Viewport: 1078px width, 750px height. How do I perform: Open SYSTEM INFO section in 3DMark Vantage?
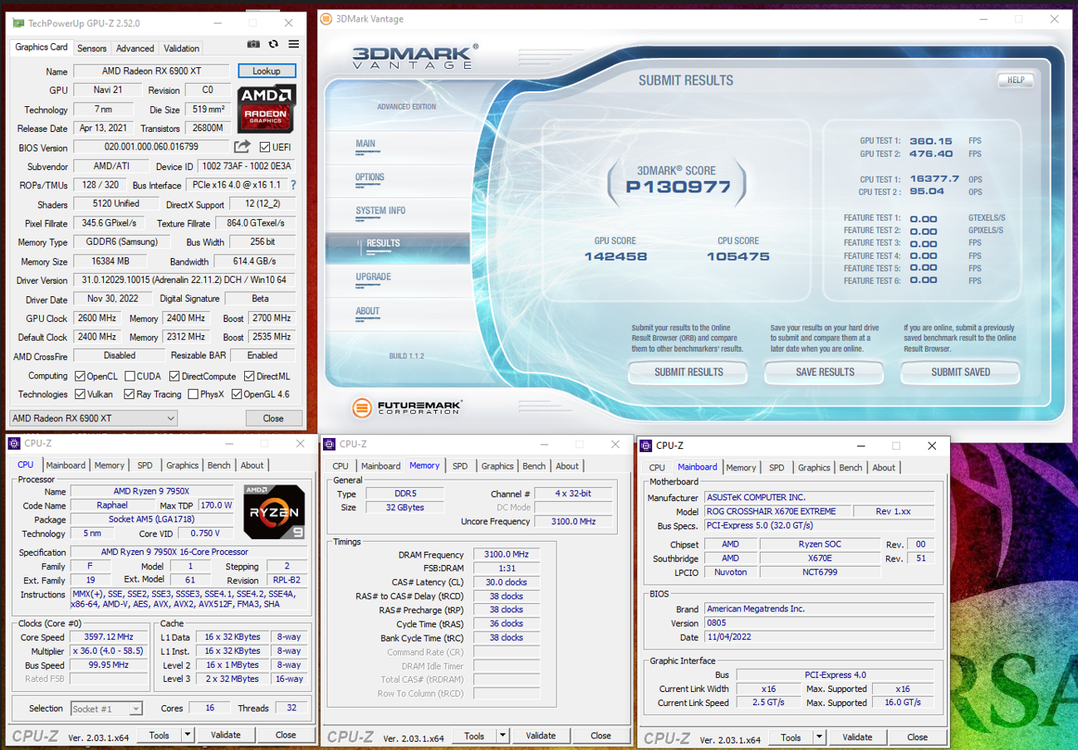point(380,210)
